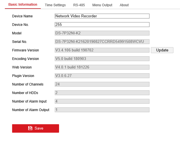This screenshot has width=180, height=150.
Task: Select the Number of HDDs field
Action: (x=102, y=93)
